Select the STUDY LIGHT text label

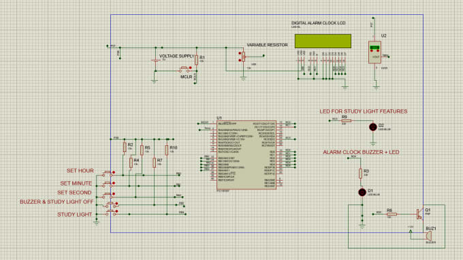point(74,215)
